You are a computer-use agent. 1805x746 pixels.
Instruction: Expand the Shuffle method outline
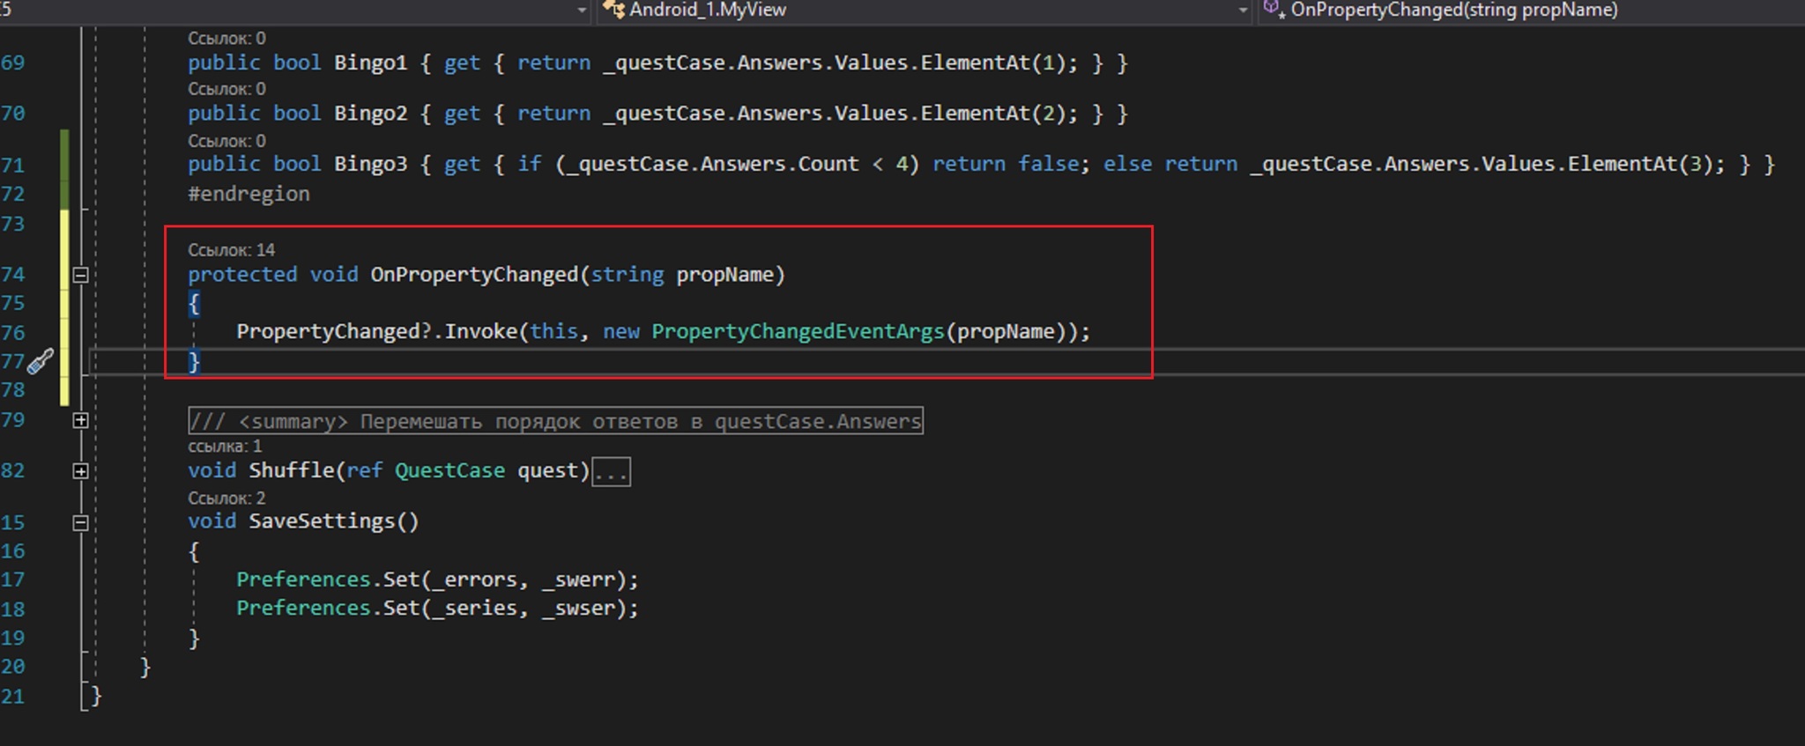point(80,471)
